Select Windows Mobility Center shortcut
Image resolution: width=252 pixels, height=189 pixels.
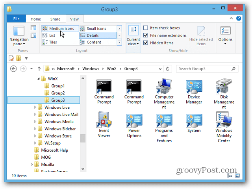click(x=224, y=127)
